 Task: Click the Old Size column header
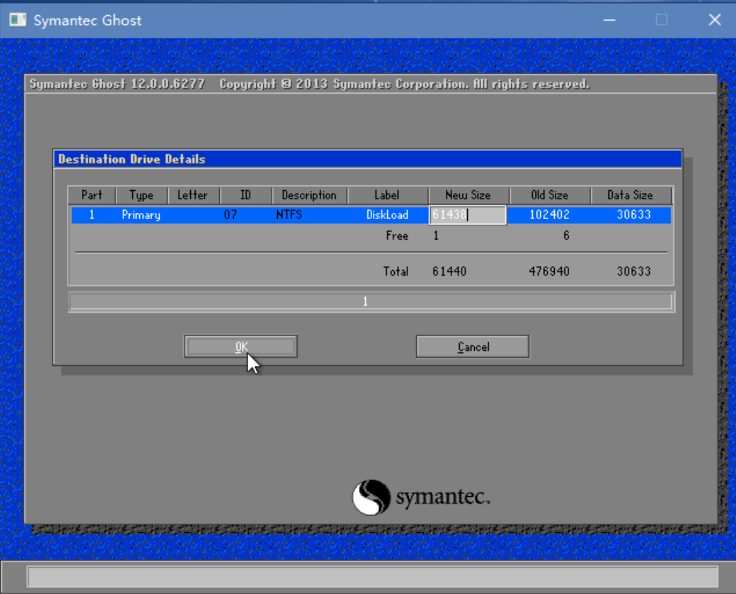click(x=550, y=195)
